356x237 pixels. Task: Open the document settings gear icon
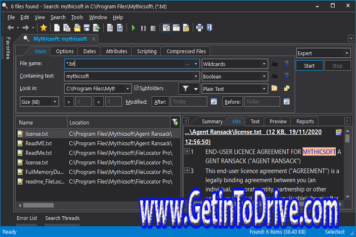[x=186, y=28]
